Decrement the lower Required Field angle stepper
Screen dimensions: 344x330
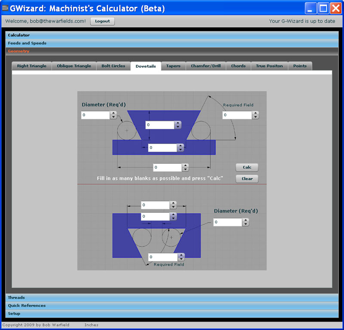[181, 259]
